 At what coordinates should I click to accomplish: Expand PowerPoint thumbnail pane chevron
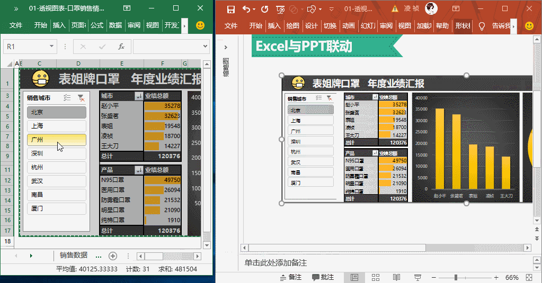pyautogui.click(x=226, y=47)
